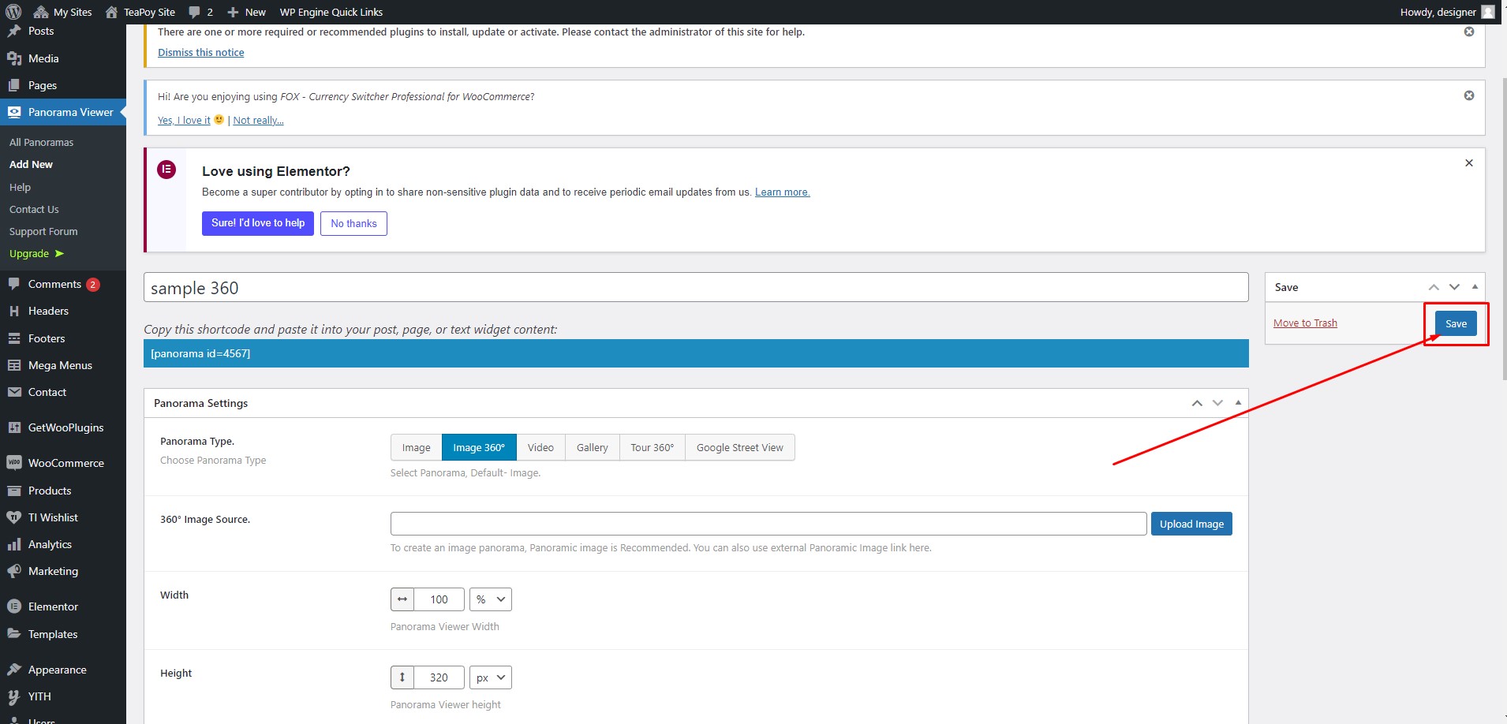Move Save box down arrow
1507x724 pixels.
[1454, 287]
